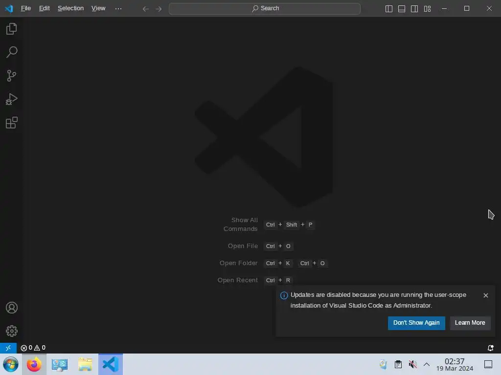
Task: Dismiss the updates disabled notification
Action: tap(486, 295)
